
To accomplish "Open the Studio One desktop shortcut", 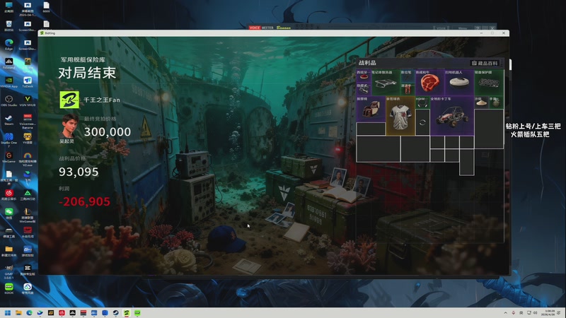I will click(8, 139).
